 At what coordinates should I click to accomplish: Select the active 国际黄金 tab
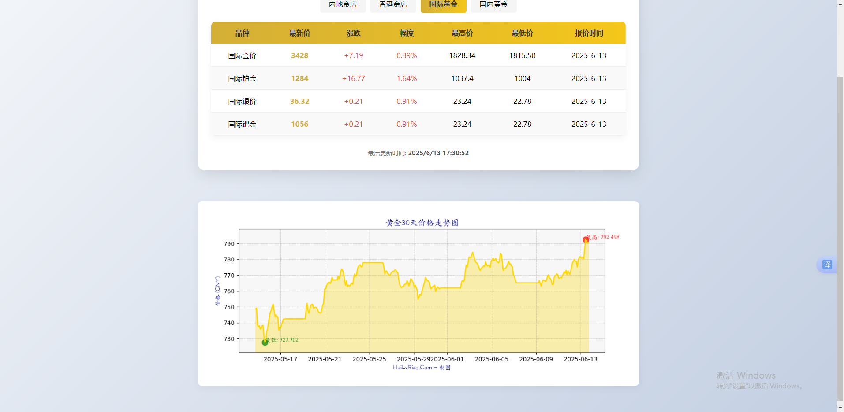(443, 6)
